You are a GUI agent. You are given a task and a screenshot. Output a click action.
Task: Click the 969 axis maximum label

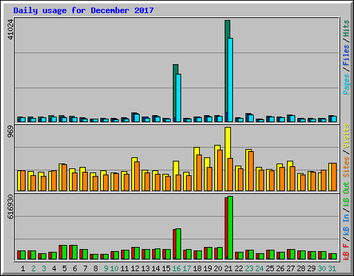(10, 132)
